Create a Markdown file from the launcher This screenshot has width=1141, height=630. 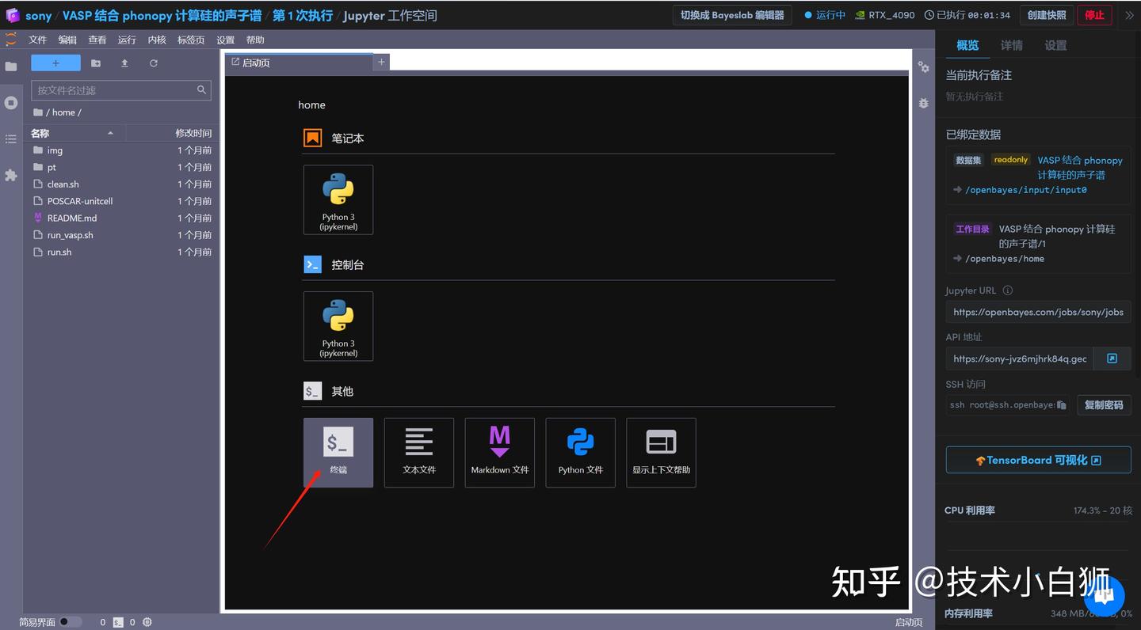(499, 452)
